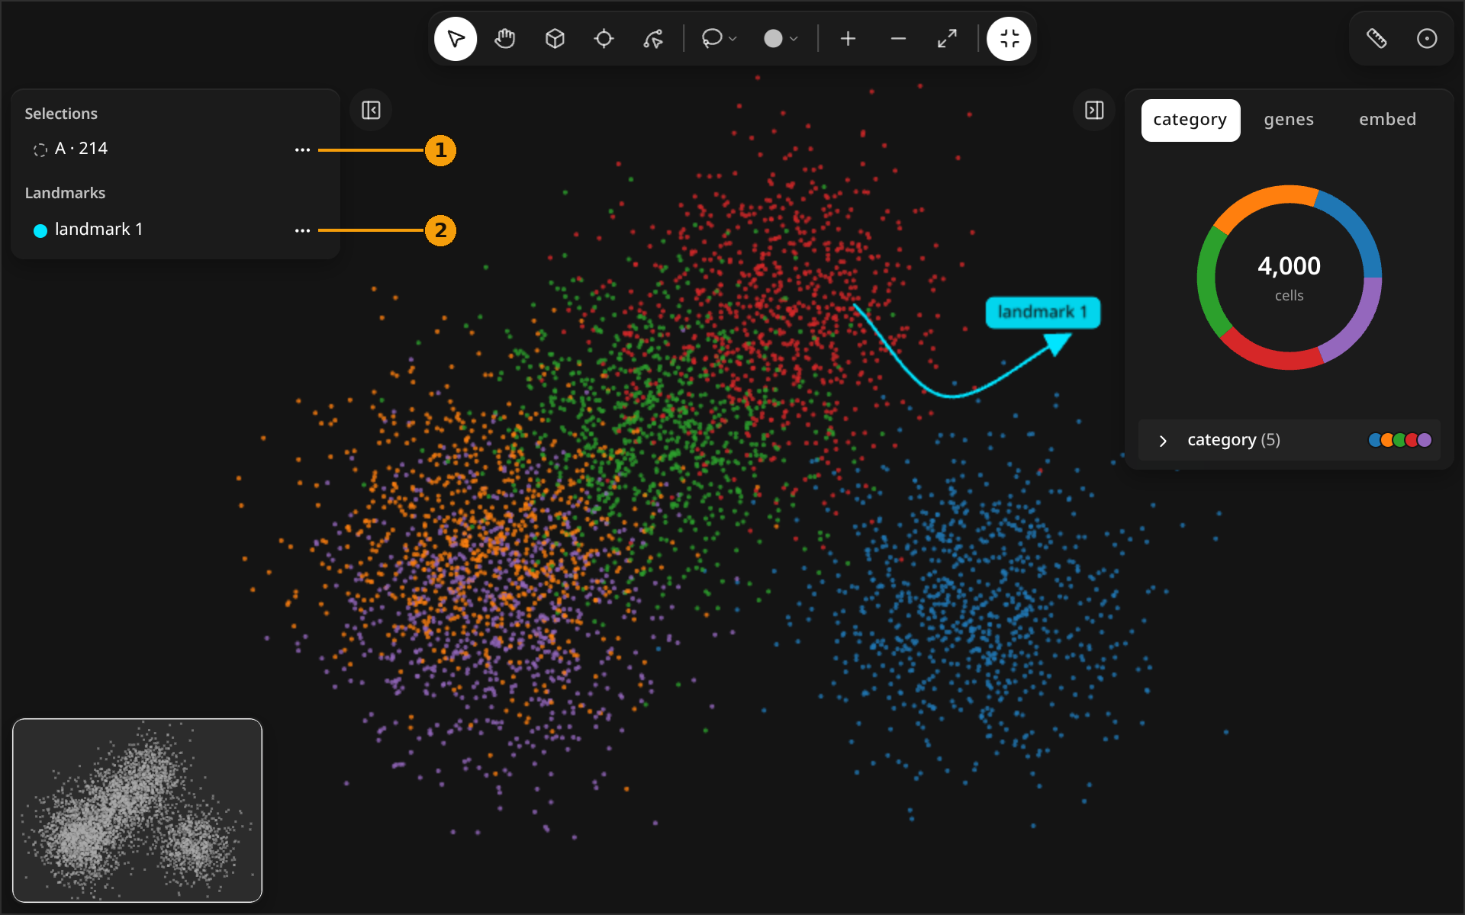Switch to the embed tab

pyautogui.click(x=1387, y=120)
